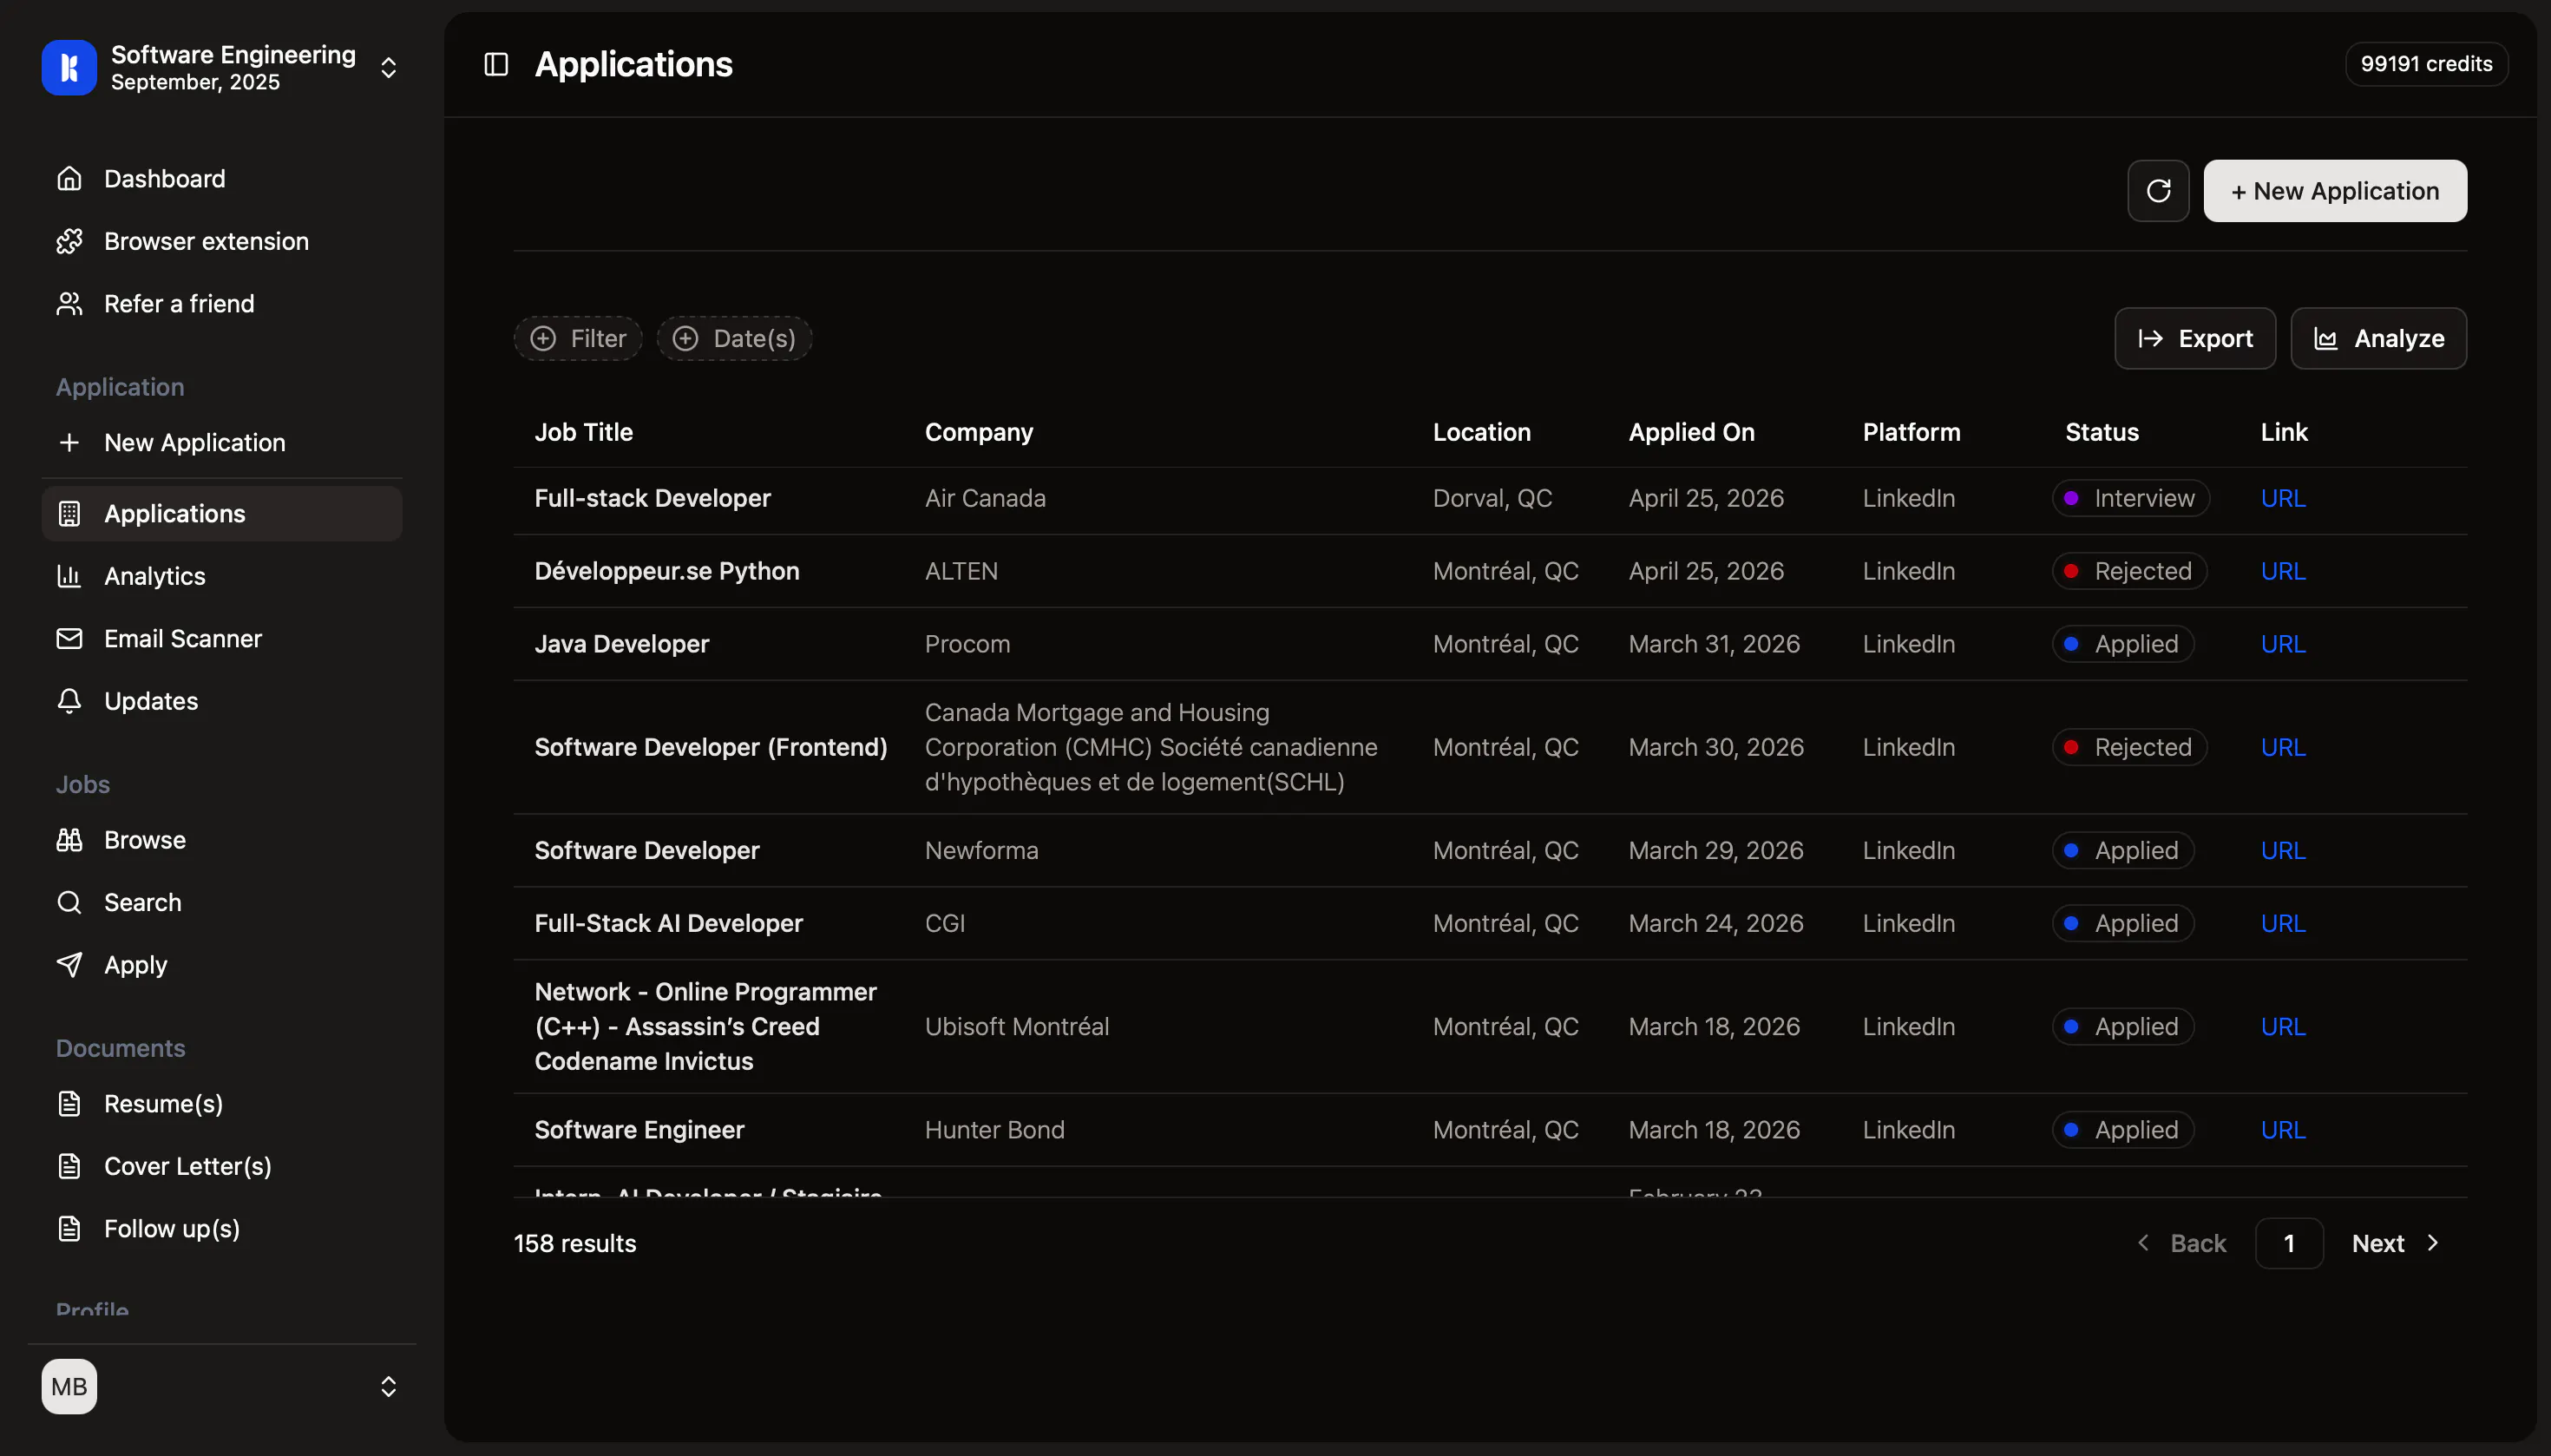Click the page 1 number box
Screen dimensions: 2551x1456
(x=2289, y=1243)
